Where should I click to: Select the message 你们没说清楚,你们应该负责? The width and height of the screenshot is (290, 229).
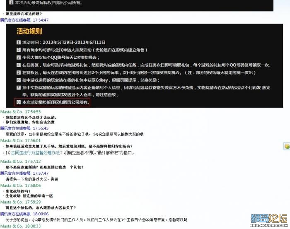(x=30, y=122)
